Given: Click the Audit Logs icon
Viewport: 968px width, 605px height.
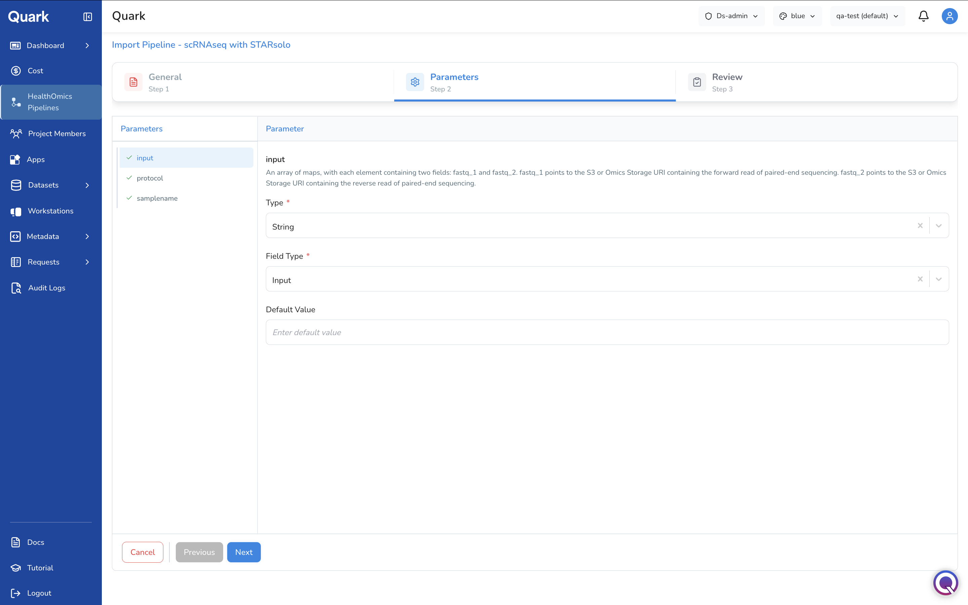Looking at the screenshot, I should tap(16, 288).
